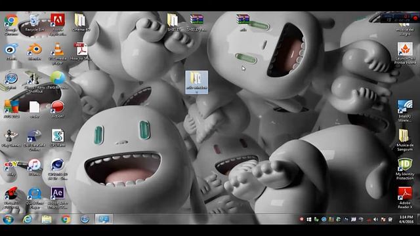420x236 pixels.
Task: Open the Google Chrome desktop shortcut
Action: click(x=11, y=24)
